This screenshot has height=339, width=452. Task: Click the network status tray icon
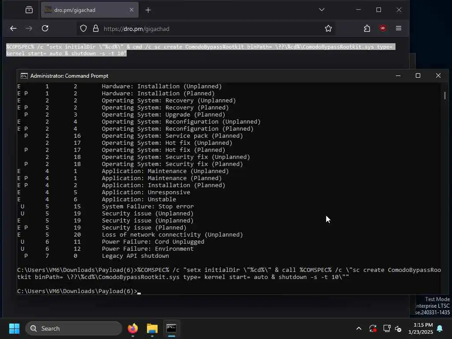click(x=387, y=328)
